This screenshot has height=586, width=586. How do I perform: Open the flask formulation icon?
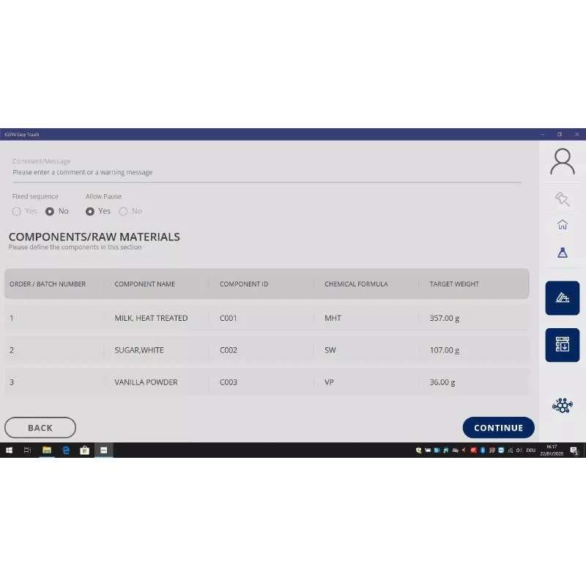coord(562,252)
